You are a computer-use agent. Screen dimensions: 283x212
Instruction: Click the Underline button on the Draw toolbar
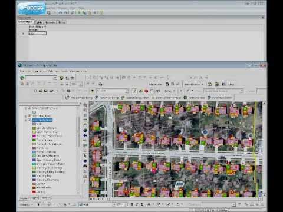point(142,204)
